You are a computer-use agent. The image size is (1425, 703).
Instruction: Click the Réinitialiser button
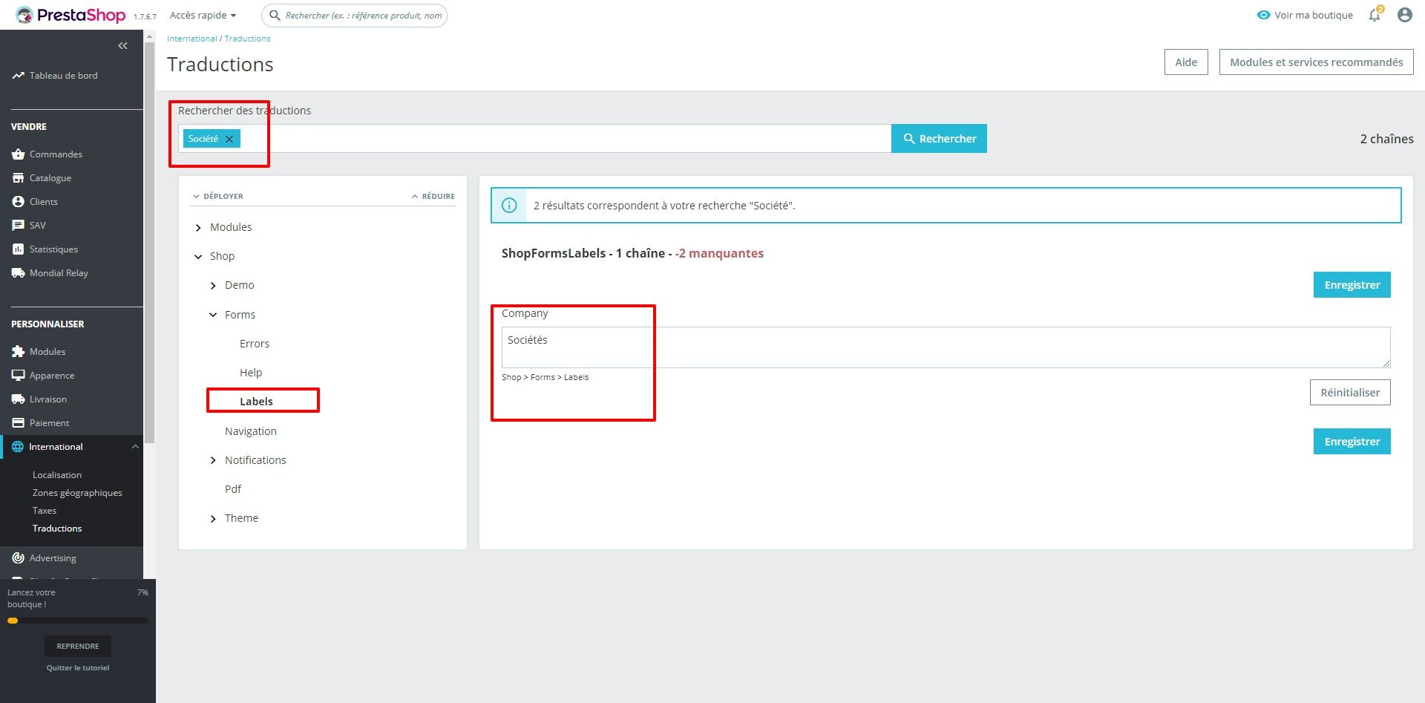click(x=1350, y=393)
